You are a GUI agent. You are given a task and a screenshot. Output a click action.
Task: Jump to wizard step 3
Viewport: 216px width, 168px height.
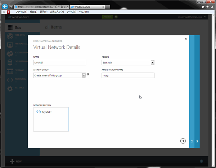[x=197, y=141]
